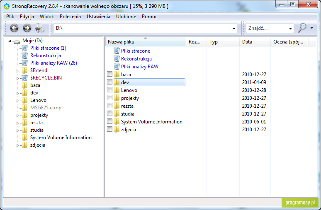The height and width of the screenshot is (210, 321).
Task: Check the box for the reszta folder
Action: [110, 106]
